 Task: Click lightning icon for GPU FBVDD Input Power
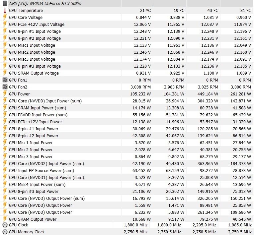[x=5, y=115]
